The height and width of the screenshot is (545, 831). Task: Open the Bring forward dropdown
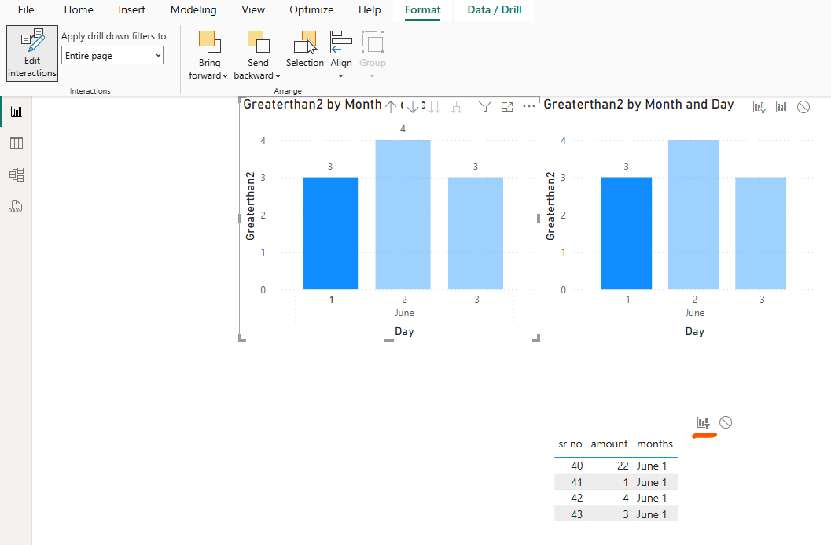pos(209,55)
